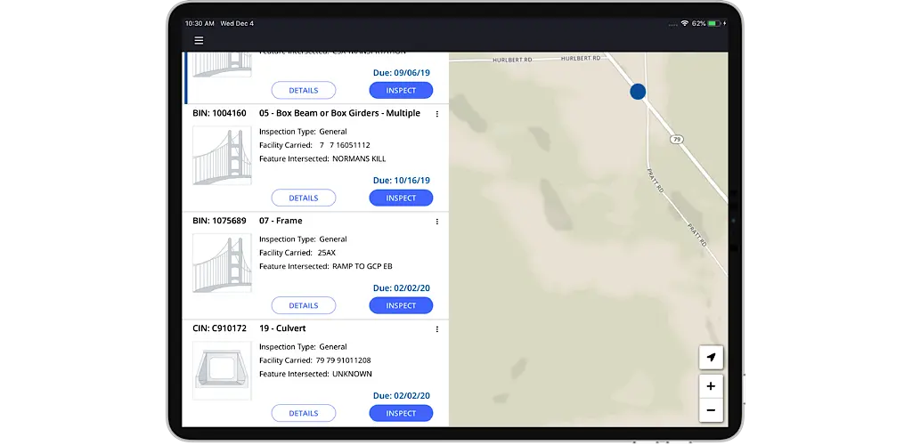Open Details for bridge due 09/06/19
This screenshot has width=912, height=445.
(304, 91)
